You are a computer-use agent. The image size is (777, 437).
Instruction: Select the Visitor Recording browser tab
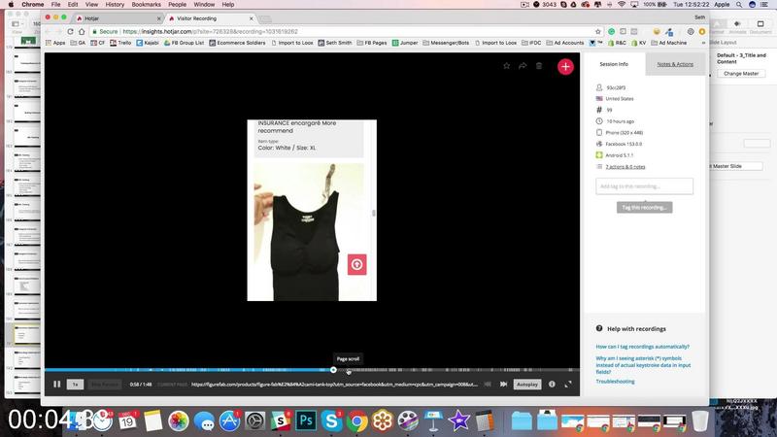tap(211, 18)
